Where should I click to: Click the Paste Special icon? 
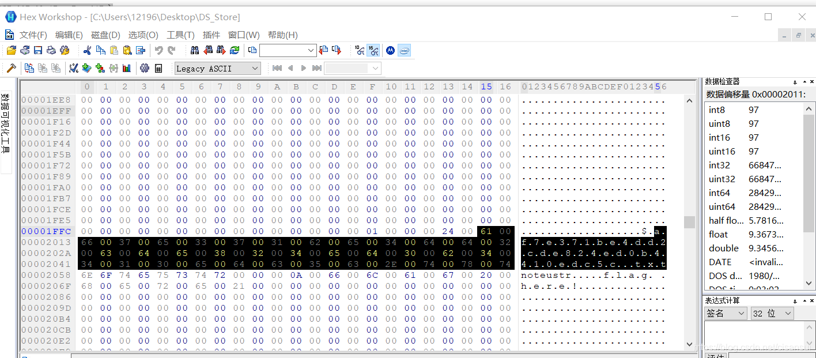coord(127,50)
